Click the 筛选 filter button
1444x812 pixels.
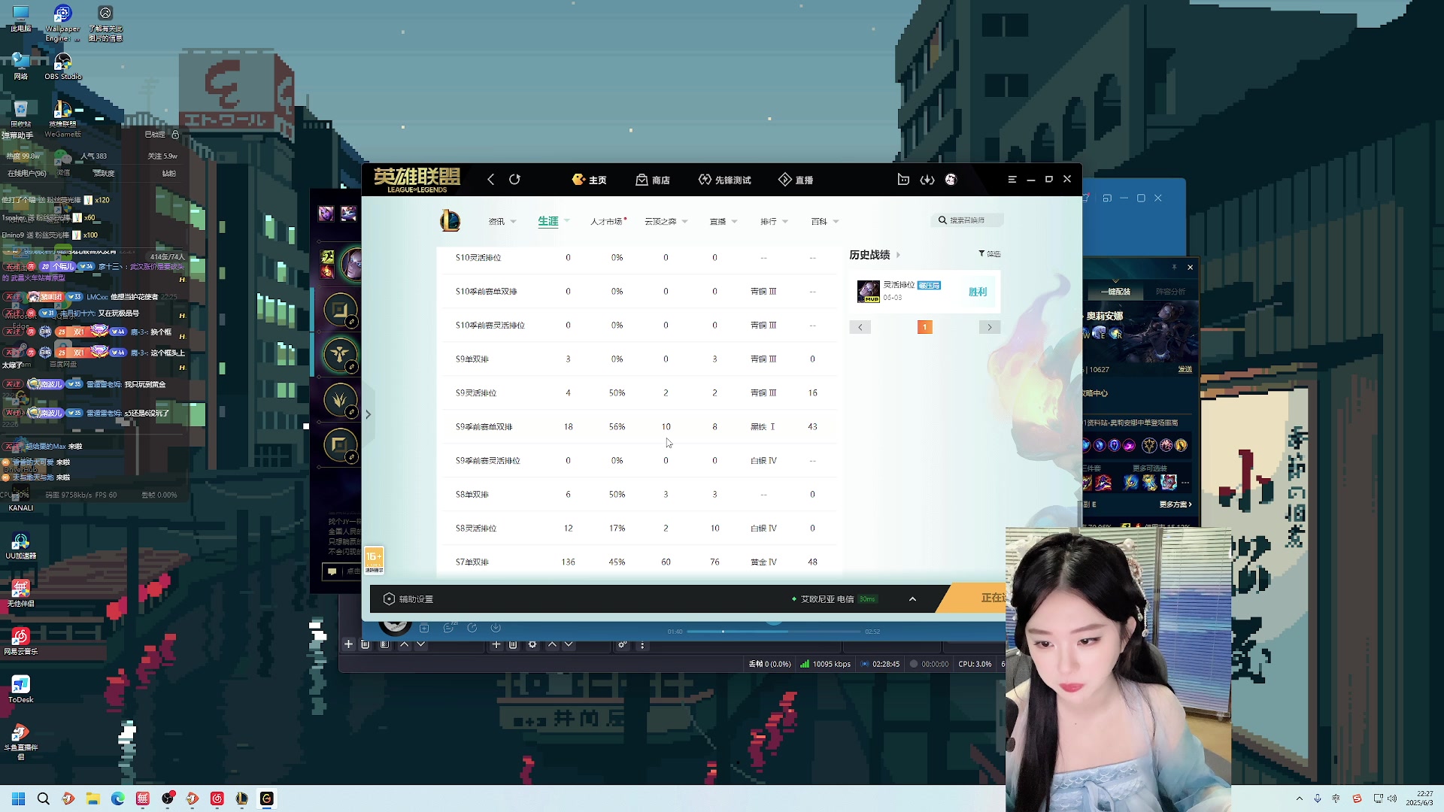pyautogui.click(x=989, y=254)
